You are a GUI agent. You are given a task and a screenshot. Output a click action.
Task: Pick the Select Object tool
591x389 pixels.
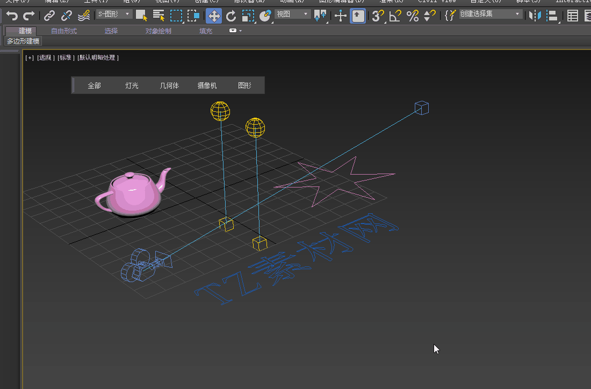pyautogui.click(x=141, y=16)
